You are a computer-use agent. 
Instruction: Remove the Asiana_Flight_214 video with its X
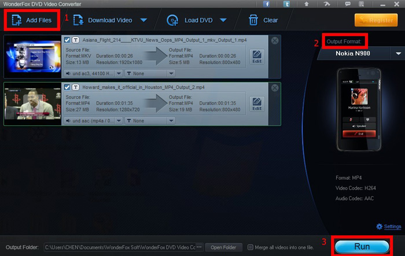click(275, 40)
